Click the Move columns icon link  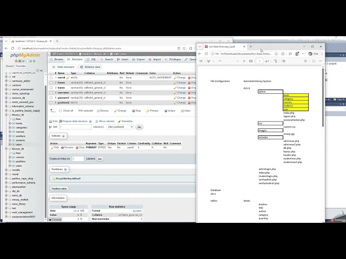(x=105, y=121)
